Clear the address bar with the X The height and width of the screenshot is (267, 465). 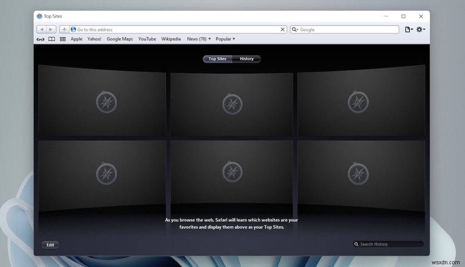[282, 29]
